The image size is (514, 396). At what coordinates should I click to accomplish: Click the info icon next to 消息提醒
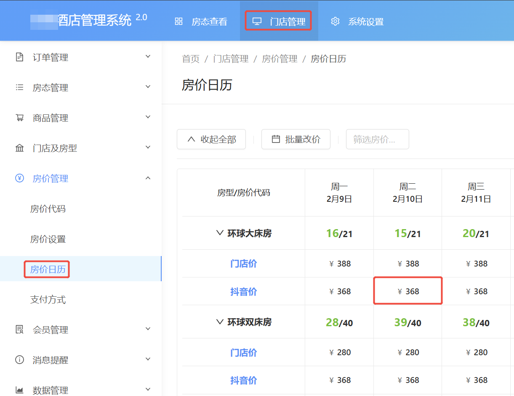click(19, 360)
